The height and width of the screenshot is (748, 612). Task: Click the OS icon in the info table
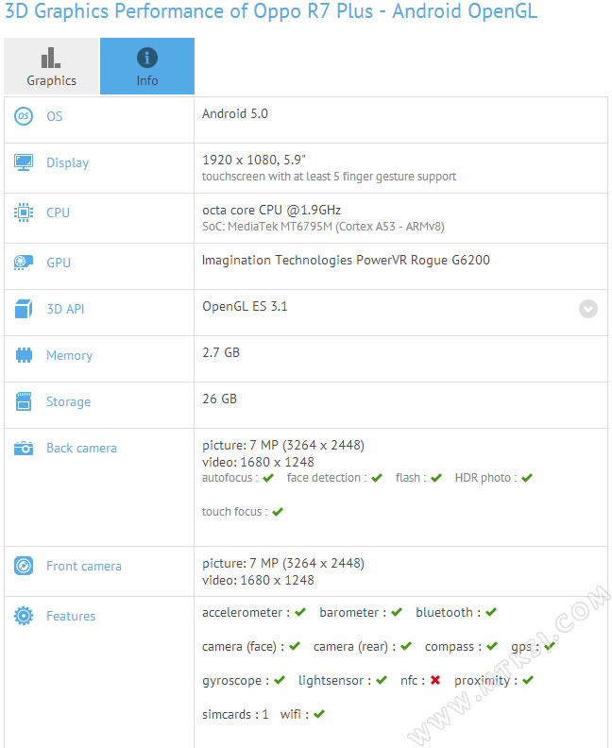pos(24,116)
